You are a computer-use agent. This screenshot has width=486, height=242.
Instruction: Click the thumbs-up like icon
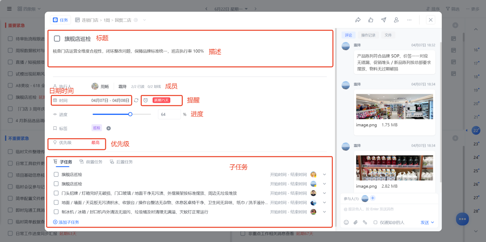click(370, 20)
